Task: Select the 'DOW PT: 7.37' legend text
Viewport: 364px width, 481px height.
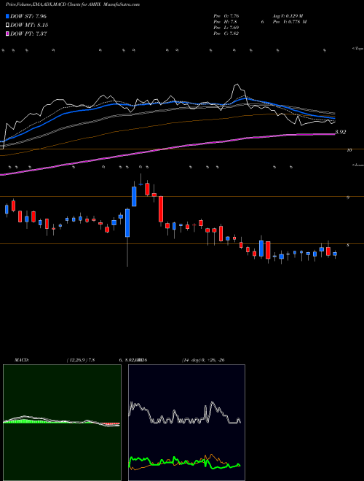Action: [28, 34]
